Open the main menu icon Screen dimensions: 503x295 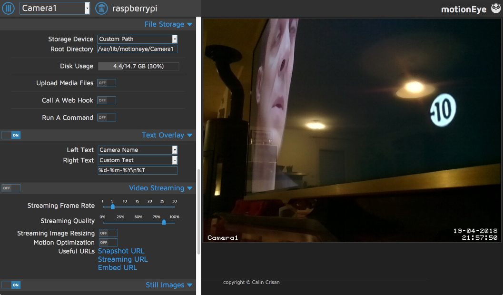[x=8, y=8]
